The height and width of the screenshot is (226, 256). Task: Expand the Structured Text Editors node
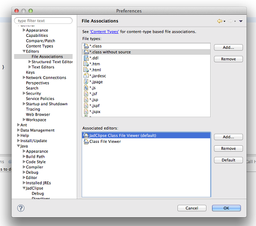[30, 62]
